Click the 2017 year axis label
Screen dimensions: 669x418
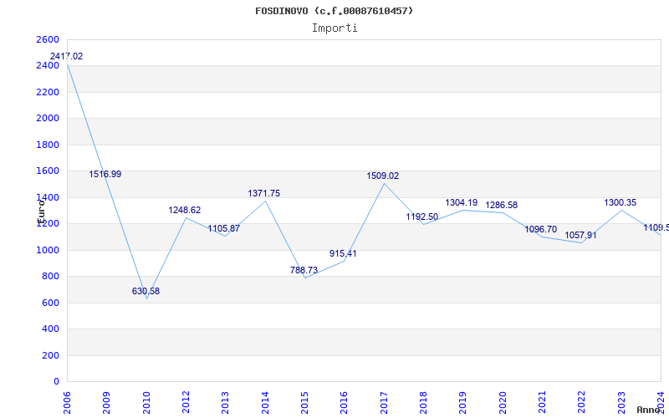pos(384,403)
